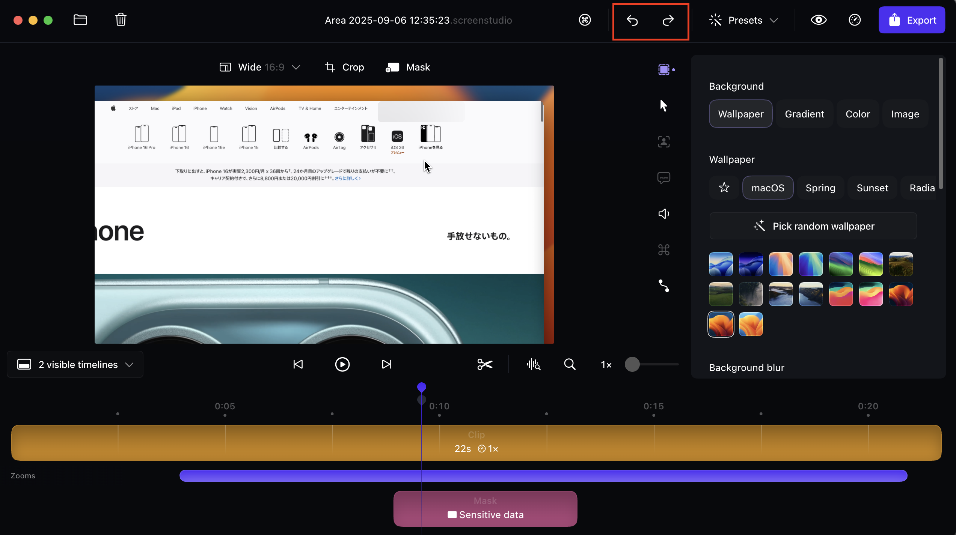Select the Sensitive data mask segment
Screen dimensions: 956x535
click(485, 509)
